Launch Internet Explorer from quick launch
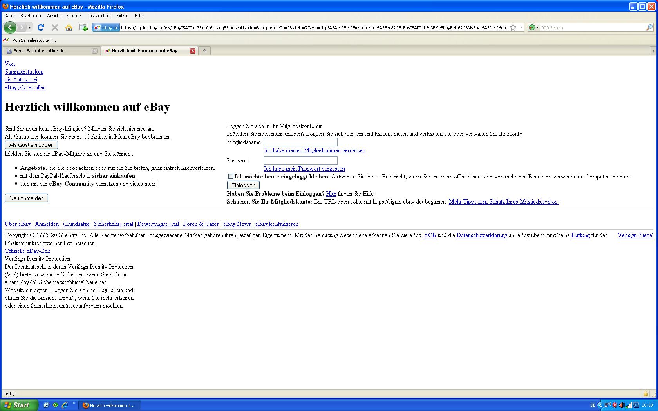658x411 pixels. (65, 405)
